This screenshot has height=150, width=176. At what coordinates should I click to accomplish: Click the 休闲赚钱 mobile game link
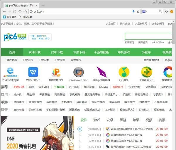19,102
